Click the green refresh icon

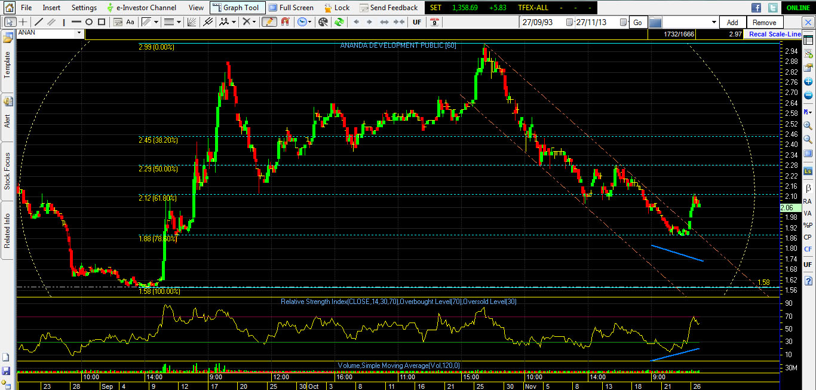point(339,22)
